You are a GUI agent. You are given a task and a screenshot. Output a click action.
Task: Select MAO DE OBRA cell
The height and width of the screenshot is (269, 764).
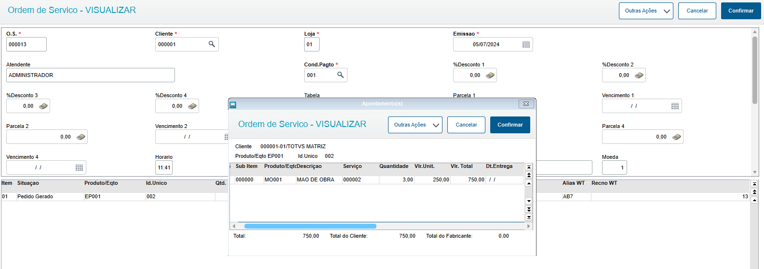(319, 179)
